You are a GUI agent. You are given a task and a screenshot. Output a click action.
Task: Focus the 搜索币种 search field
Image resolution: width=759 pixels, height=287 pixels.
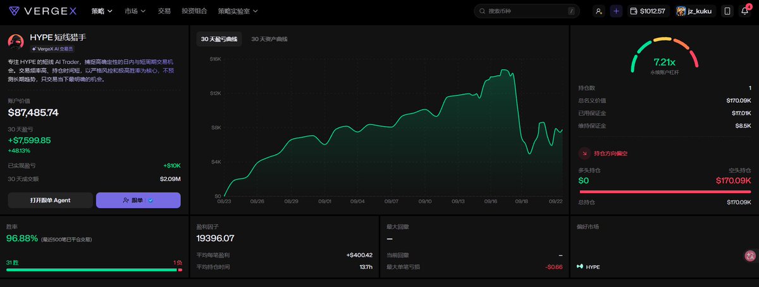click(x=527, y=11)
